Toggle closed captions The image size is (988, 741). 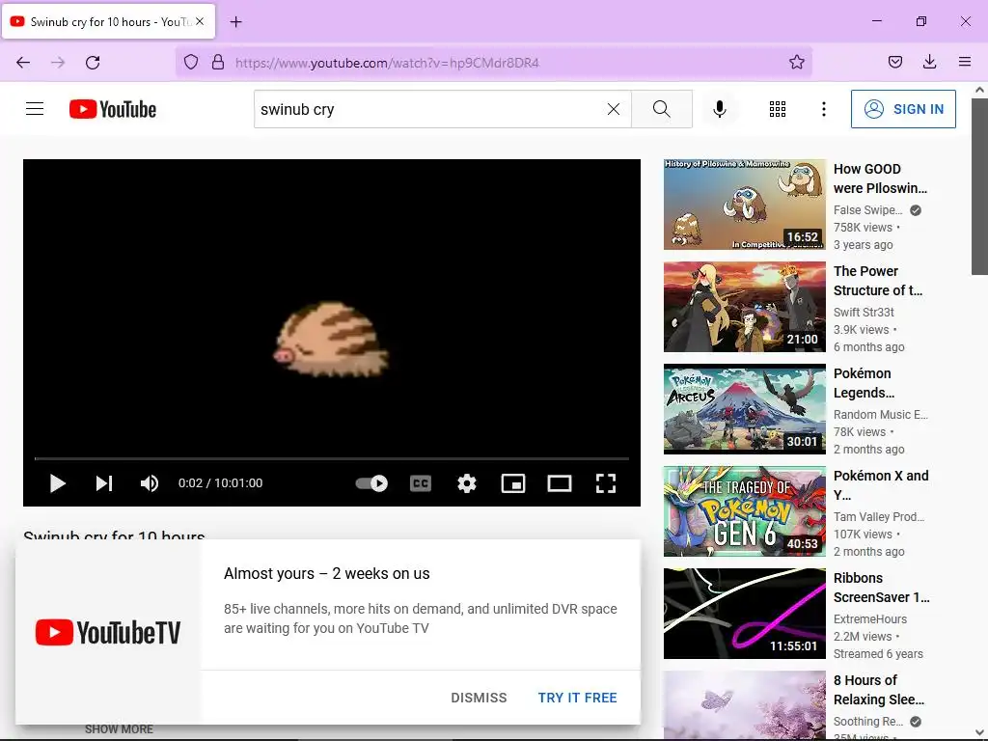pyautogui.click(x=421, y=483)
